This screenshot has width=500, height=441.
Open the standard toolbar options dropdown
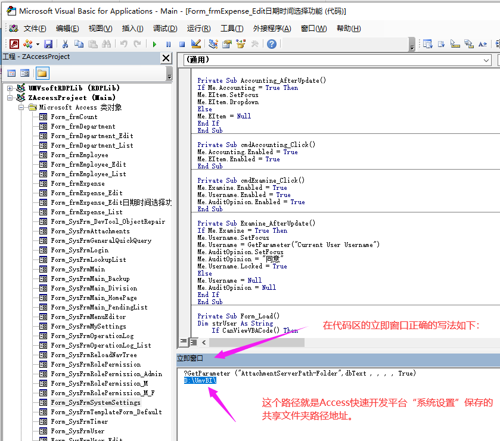(412, 45)
